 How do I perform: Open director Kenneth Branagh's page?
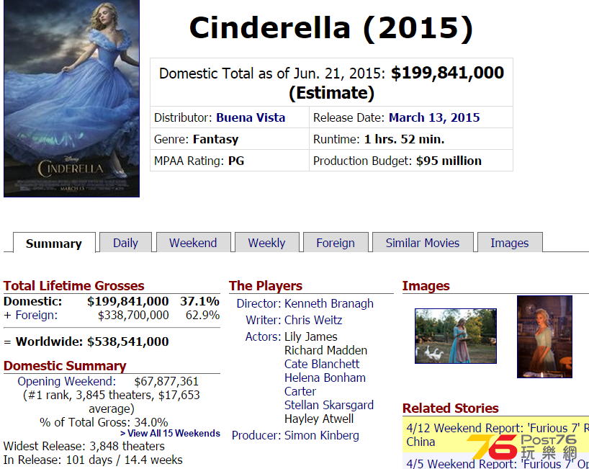[329, 303]
